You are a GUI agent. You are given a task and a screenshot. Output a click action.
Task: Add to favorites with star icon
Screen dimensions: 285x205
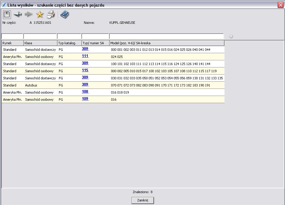pyautogui.click(x=40, y=14)
